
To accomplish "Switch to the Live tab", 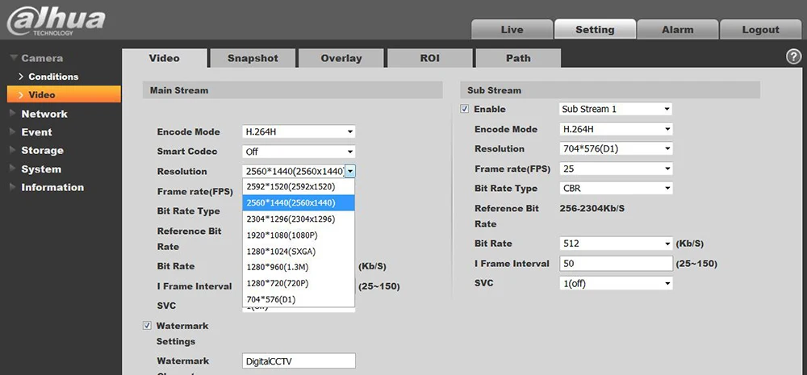I will tap(512, 30).
